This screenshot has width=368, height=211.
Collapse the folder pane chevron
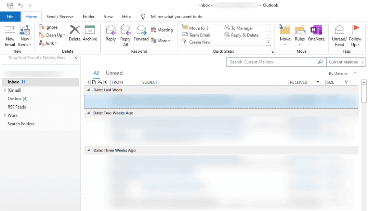76,57
